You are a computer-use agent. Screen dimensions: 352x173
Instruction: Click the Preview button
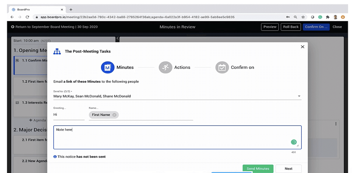coord(270,27)
